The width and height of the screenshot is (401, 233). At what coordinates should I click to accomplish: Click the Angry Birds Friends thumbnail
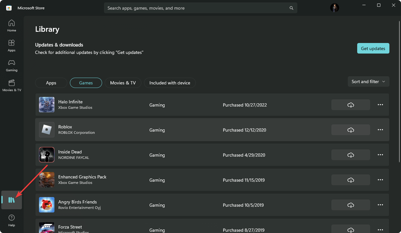pos(47,205)
